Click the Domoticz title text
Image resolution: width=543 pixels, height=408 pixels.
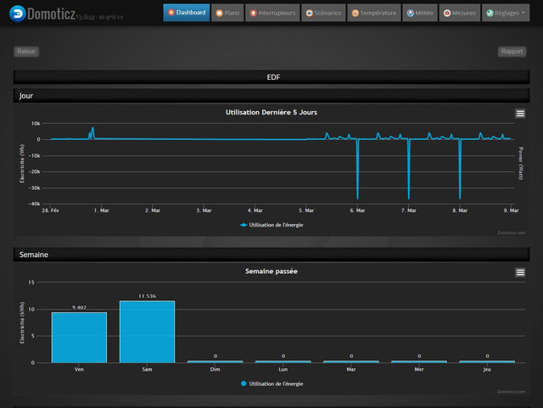[x=51, y=14]
